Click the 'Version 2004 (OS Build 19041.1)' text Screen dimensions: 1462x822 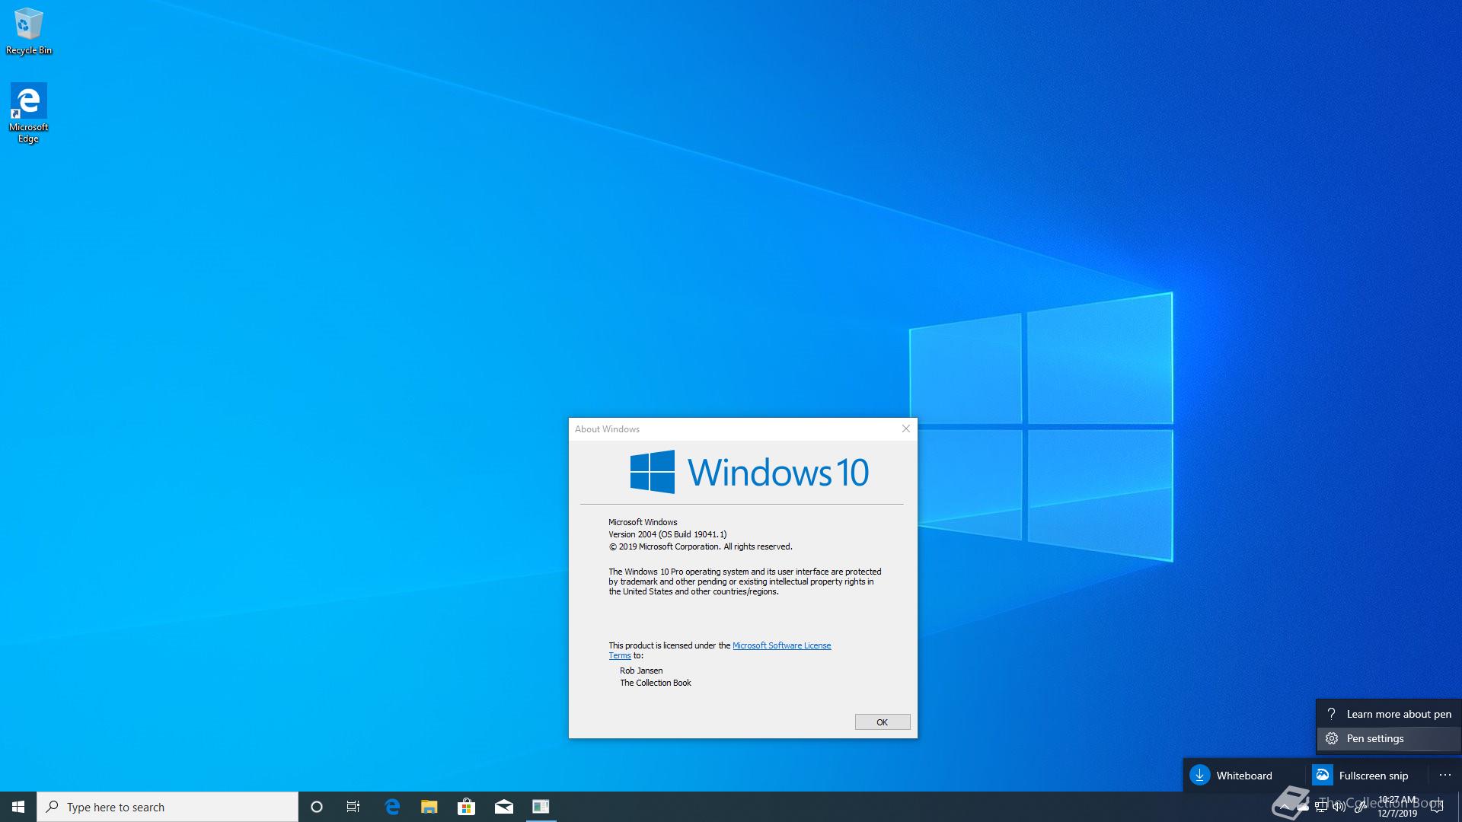[668, 534]
